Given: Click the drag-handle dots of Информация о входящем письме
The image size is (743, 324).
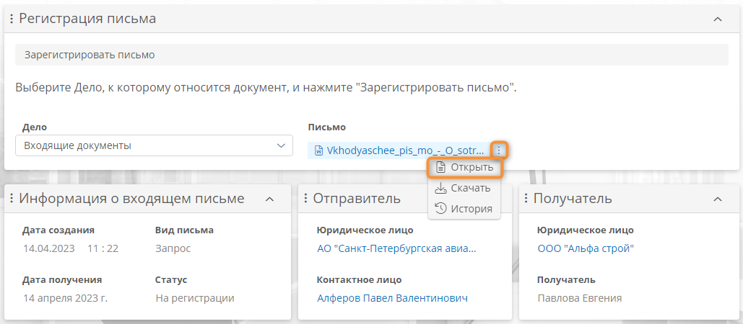Looking at the screenshot, I should 12,199.
